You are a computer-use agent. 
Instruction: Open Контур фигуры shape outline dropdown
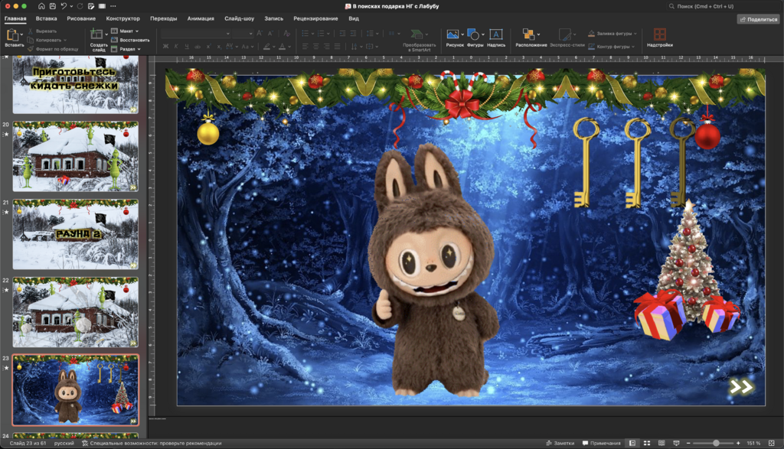[611, 47]
